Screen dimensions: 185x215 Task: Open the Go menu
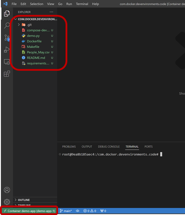coord(60,4)
